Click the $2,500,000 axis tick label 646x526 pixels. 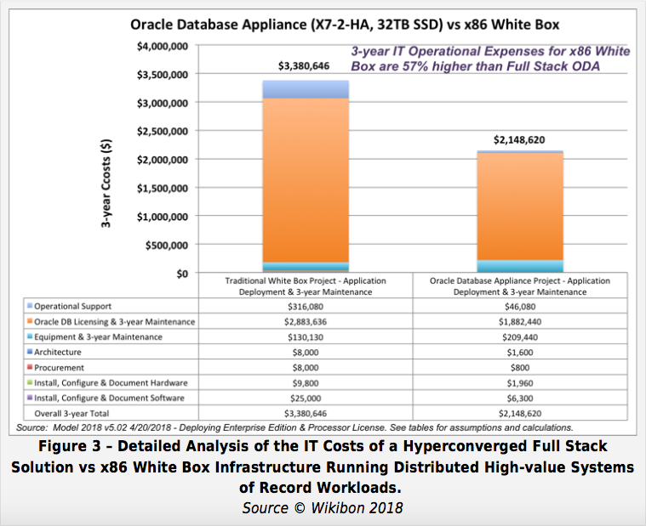[x=163, y=131]
